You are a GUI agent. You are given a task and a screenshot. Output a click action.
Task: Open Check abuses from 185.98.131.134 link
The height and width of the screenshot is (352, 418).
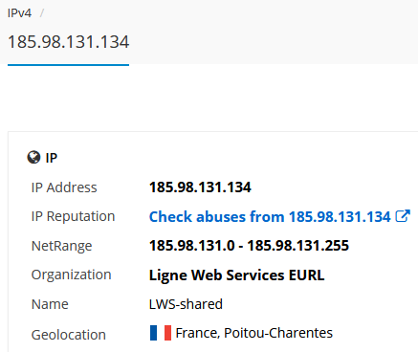pos(270,217)
